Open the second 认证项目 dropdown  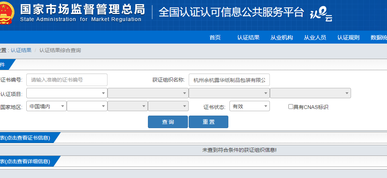coord(148,93)
